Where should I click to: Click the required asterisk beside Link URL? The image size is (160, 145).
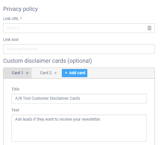click(x=21, y=18)
